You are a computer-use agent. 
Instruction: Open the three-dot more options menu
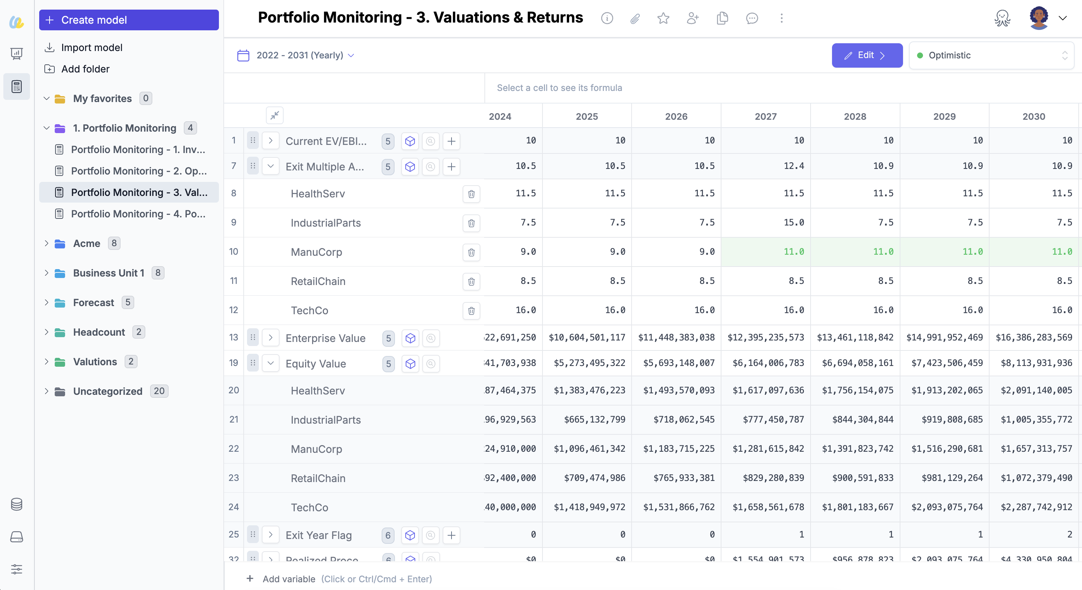[x=781, y=18]
